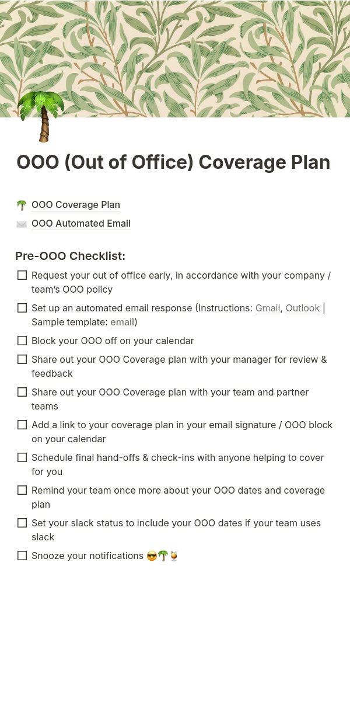The width and height of the screenshot is (350, 701).
Task: Click the 'OOO (Out of Office) Coverage Plan' title
Action: (x=173, y=162)
